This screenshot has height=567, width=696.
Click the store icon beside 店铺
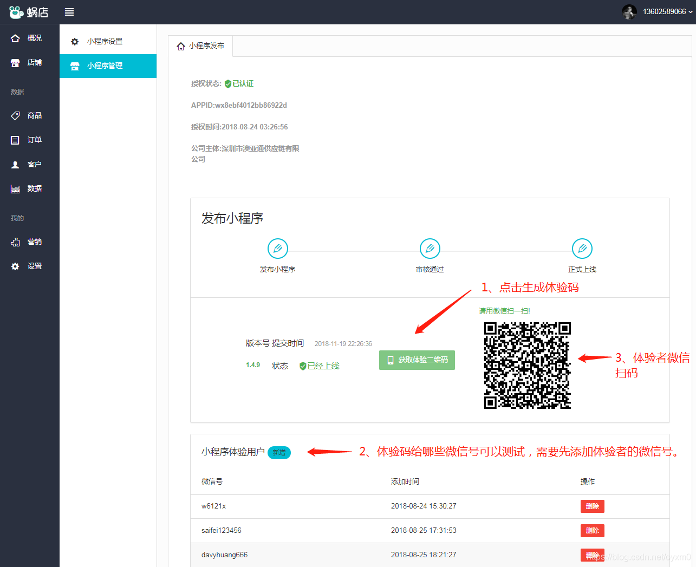tap(15, 63)
